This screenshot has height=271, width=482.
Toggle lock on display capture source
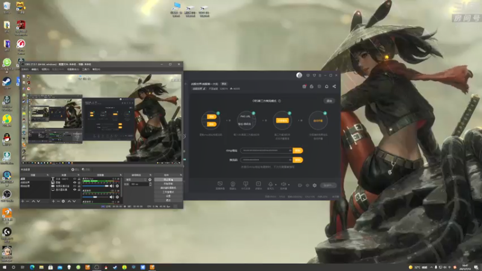[79, 190]
